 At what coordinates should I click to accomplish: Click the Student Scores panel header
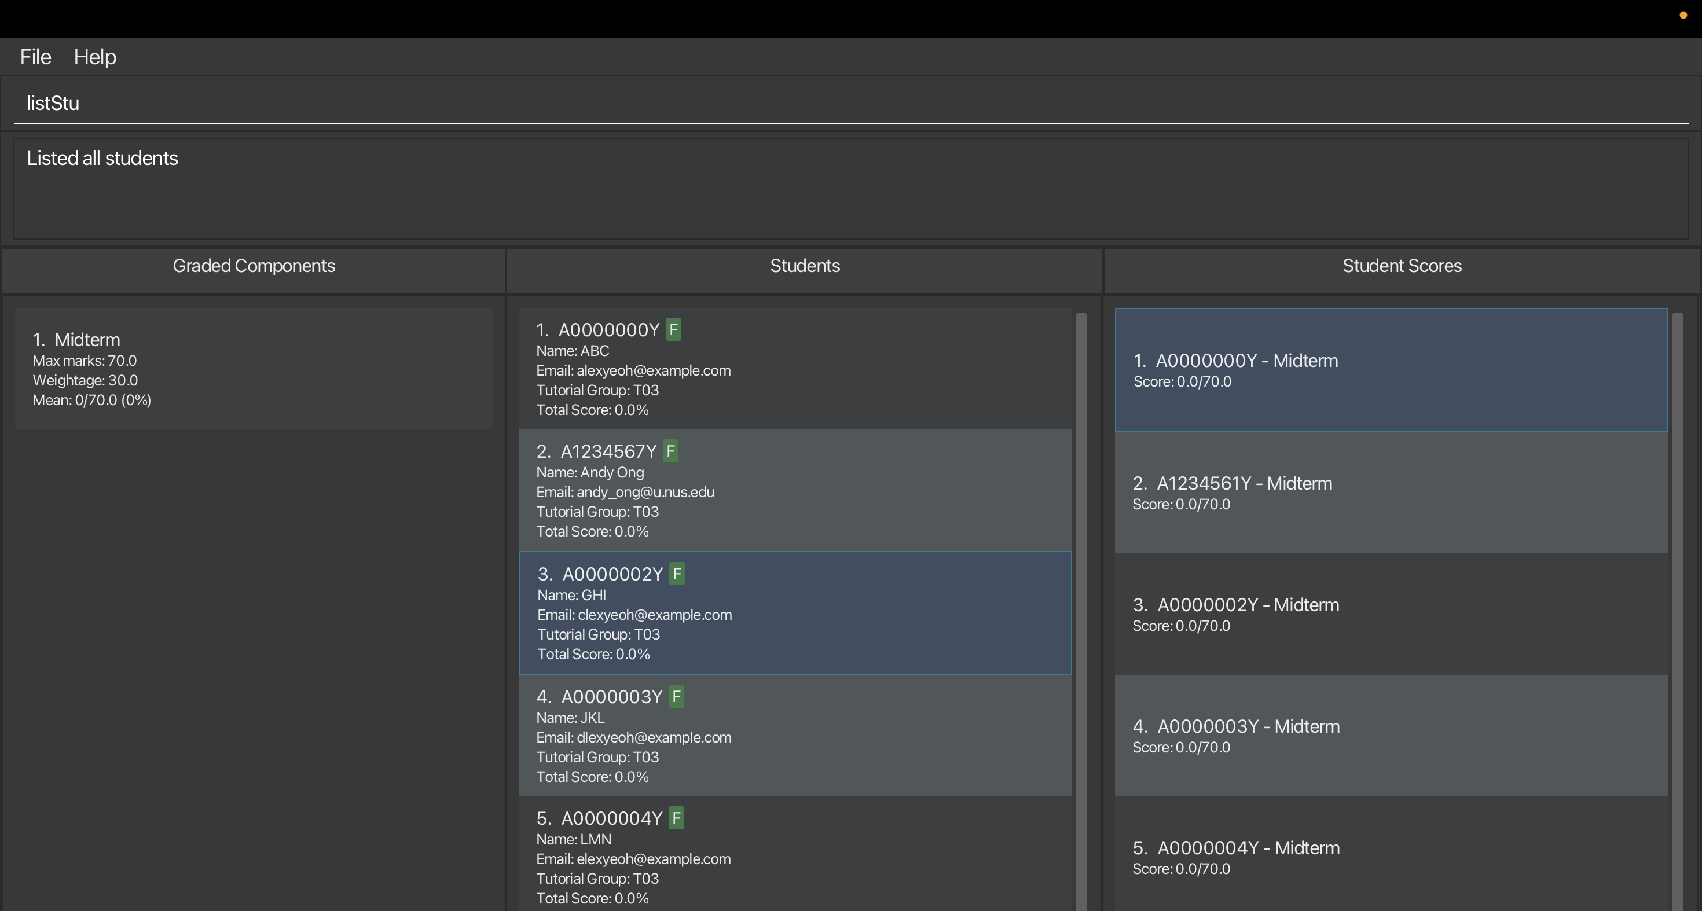(1402, 266)
